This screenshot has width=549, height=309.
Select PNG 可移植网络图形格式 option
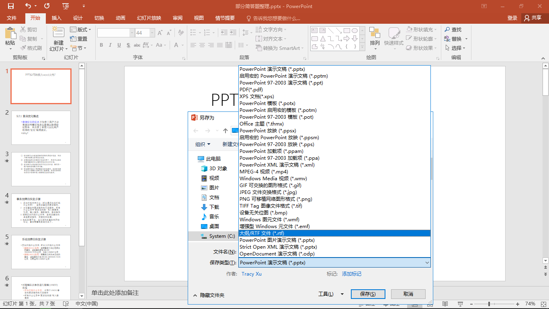coord(334,199)
